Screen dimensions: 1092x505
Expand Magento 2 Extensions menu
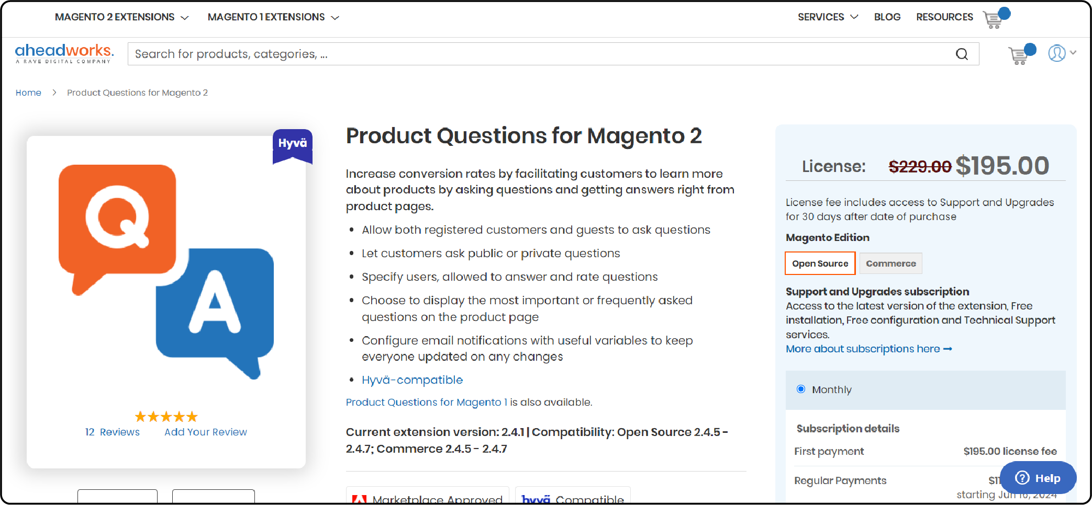pos(121,17)
